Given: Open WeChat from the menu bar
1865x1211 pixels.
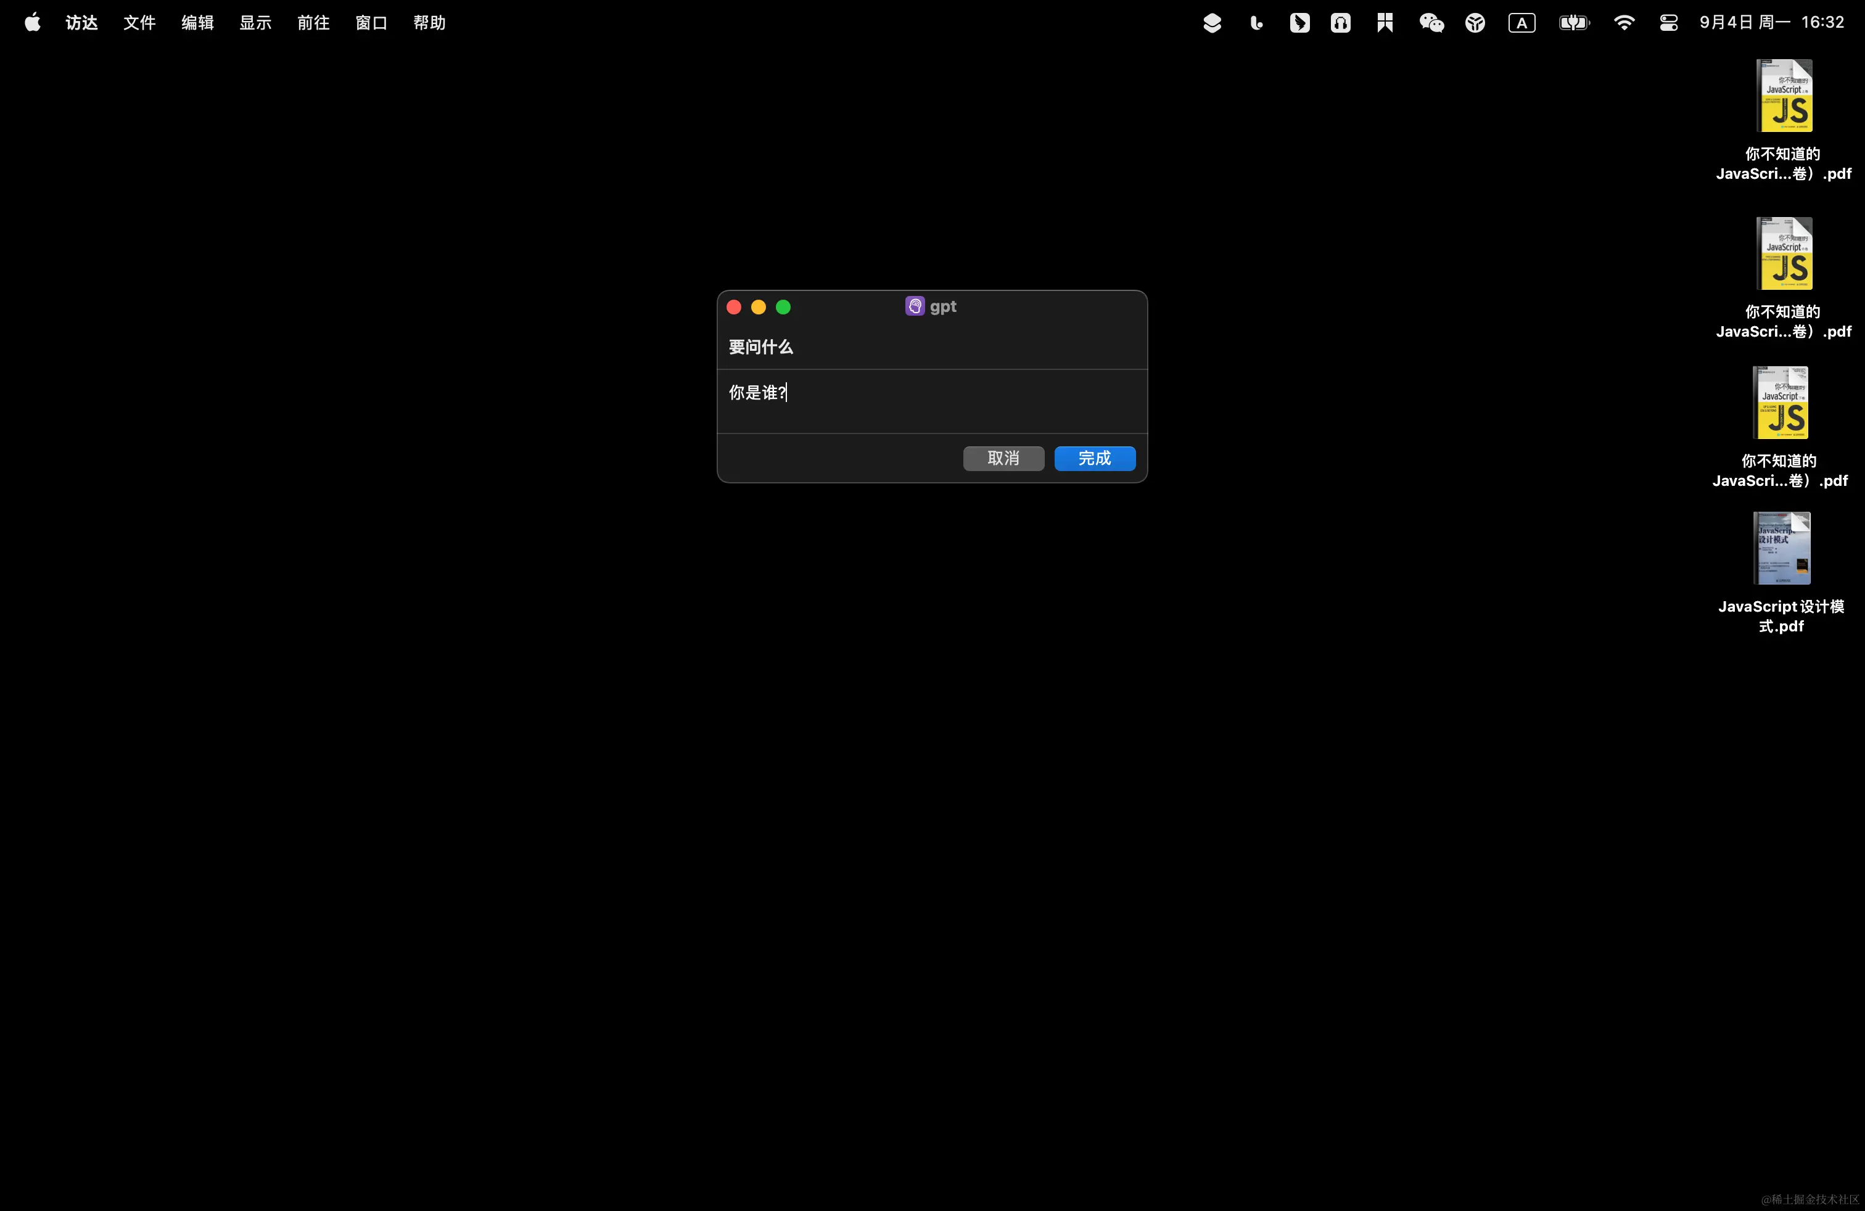Looking at the screenshot, I should [x=1431, y=23].
